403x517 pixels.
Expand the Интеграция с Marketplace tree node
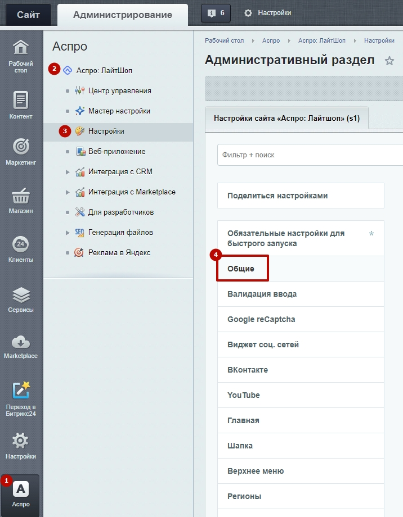[x=68, y=192]
